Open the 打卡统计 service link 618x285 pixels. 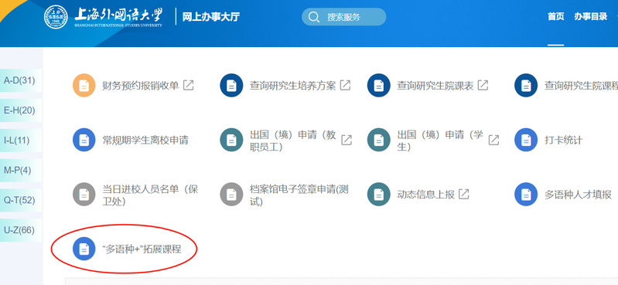pos(563,140)
